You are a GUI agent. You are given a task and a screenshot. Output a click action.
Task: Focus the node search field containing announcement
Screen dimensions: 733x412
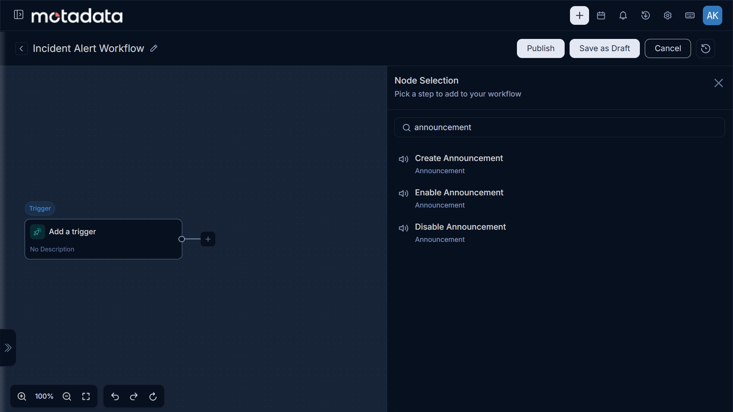[559, 127]
